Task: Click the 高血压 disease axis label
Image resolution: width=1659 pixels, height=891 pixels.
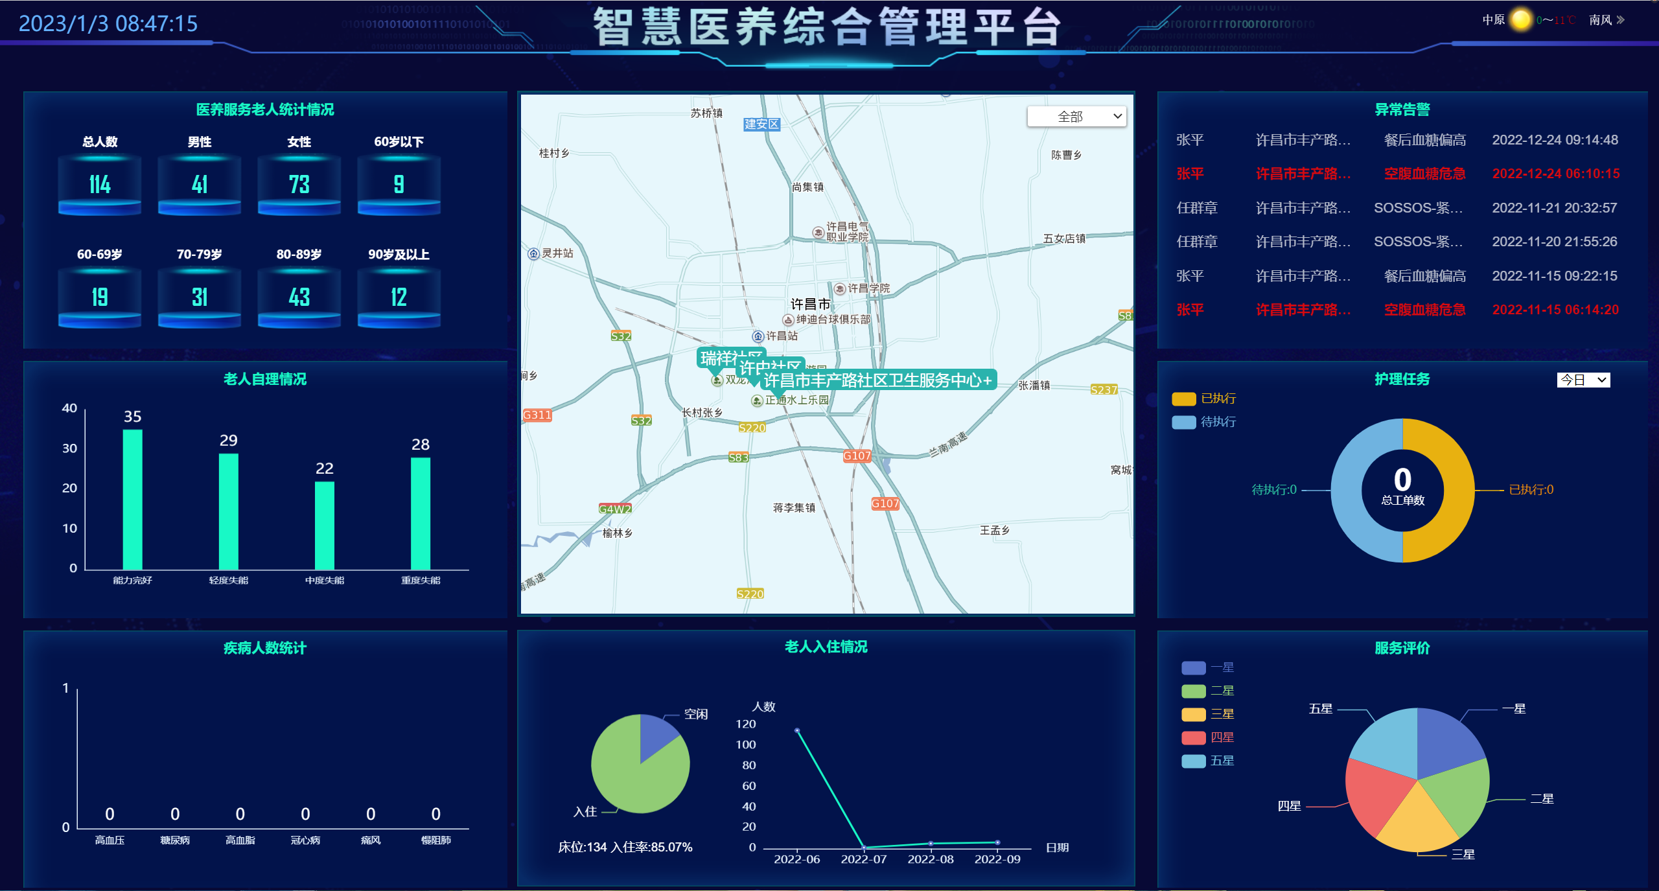Action: (x=110, y=840)
